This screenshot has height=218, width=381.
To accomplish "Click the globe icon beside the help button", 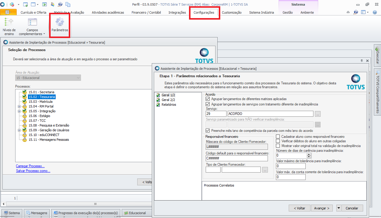I will click(356, 12).
